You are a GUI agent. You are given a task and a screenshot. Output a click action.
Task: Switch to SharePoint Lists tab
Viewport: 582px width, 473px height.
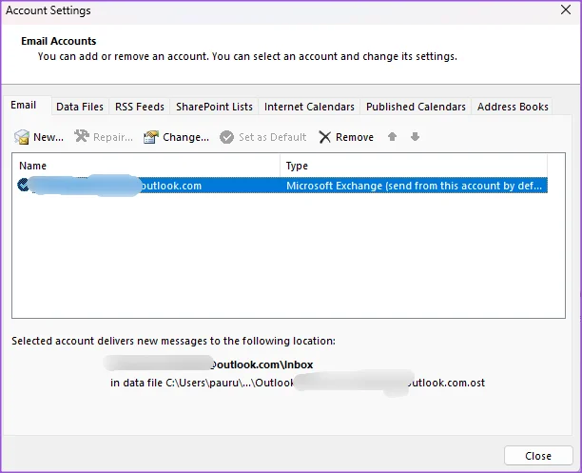click(x=214, y=107)
